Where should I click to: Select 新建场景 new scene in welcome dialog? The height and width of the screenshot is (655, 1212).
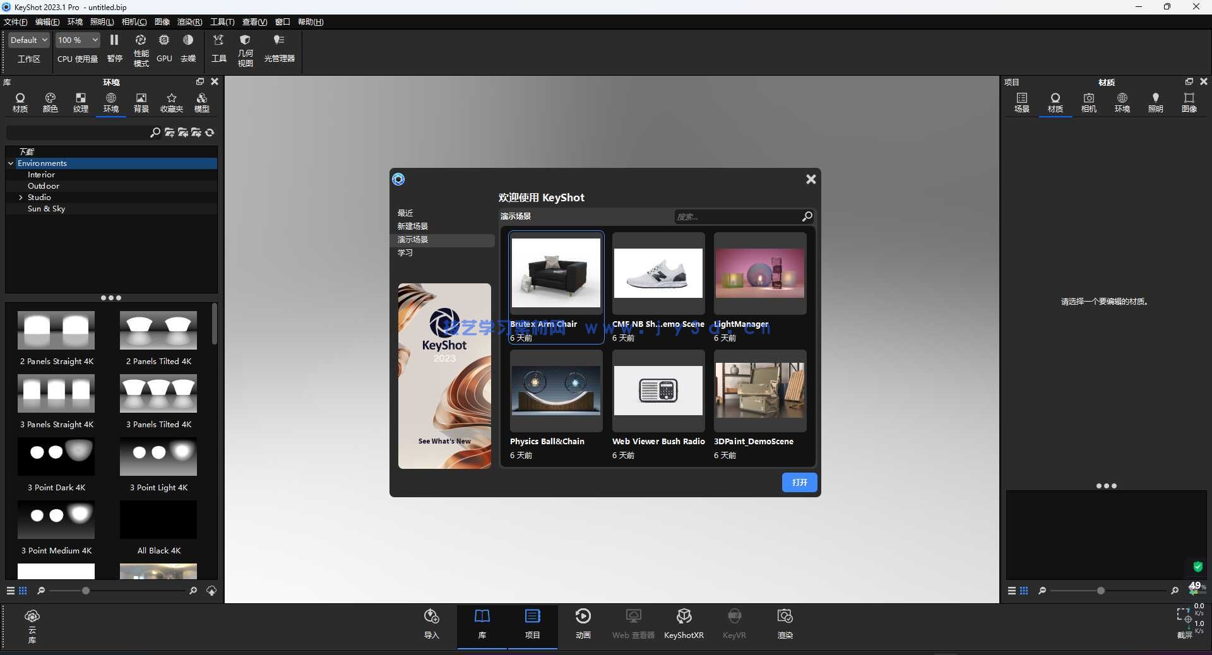click(413, 227)
